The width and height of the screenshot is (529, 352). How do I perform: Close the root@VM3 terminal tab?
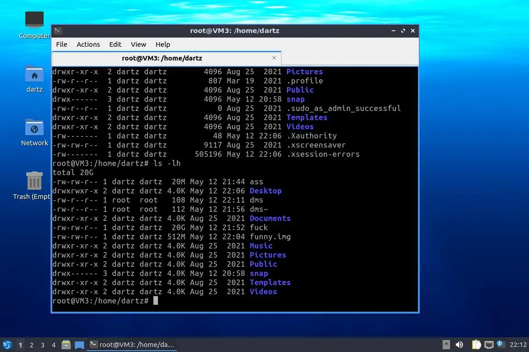click(x=274, y=58)
